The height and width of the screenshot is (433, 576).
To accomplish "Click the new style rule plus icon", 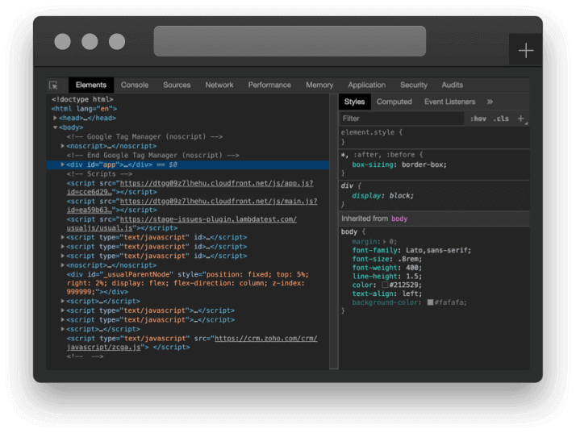I will (x=521, y=119).
